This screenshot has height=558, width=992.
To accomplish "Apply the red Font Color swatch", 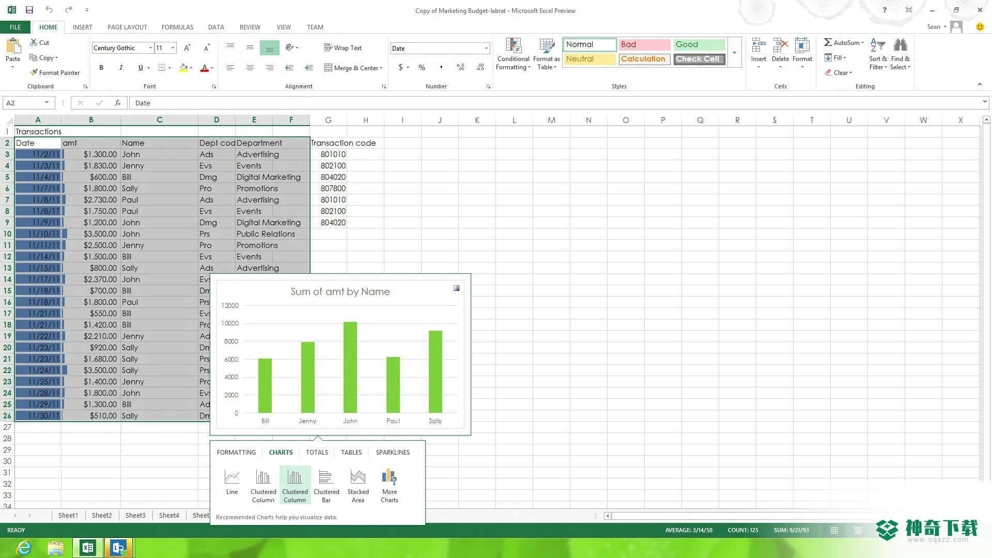I will tap(205, 68).
